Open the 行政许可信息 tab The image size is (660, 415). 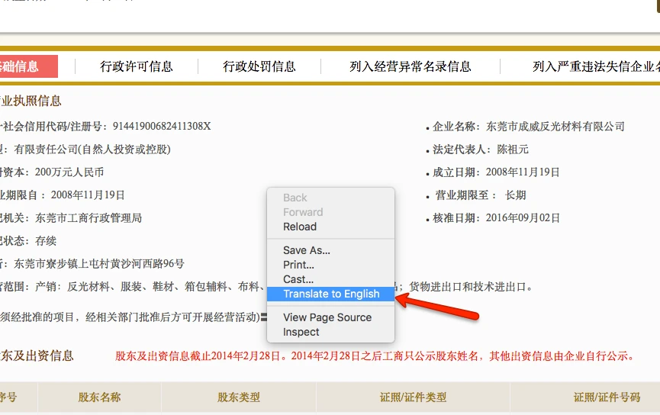(137, 66)
